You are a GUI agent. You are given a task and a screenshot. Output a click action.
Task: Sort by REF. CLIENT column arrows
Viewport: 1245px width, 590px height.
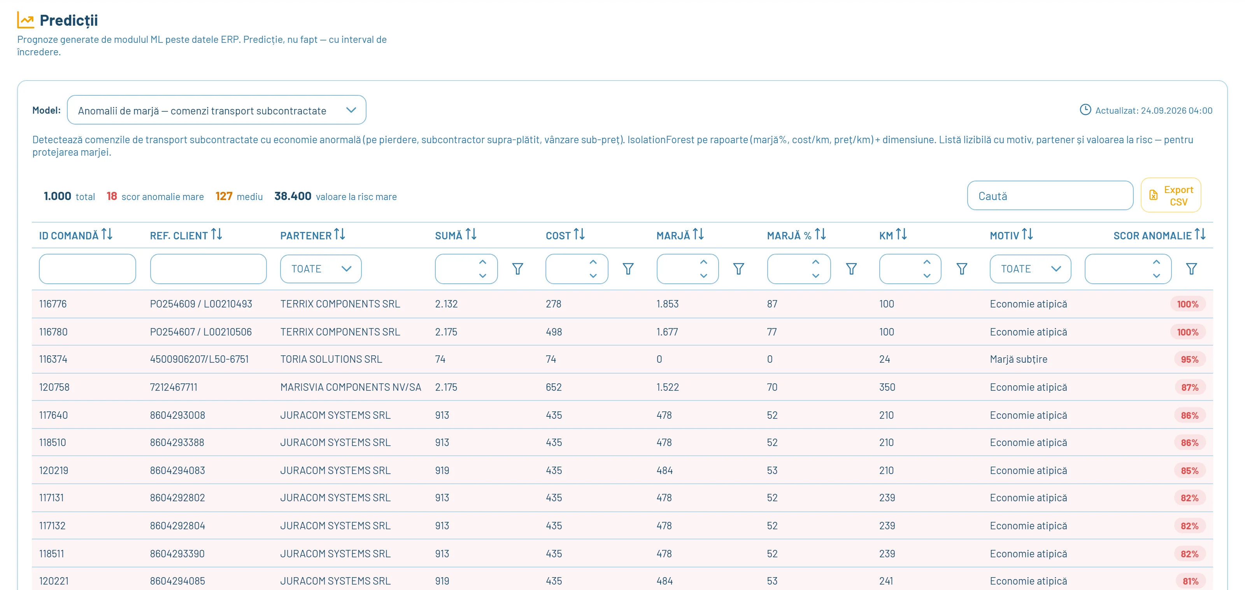coord(217,235)
